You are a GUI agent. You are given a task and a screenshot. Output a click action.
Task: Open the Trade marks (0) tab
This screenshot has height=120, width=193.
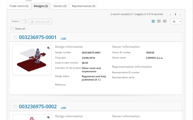pyautogui.click(x=19, y=6)
